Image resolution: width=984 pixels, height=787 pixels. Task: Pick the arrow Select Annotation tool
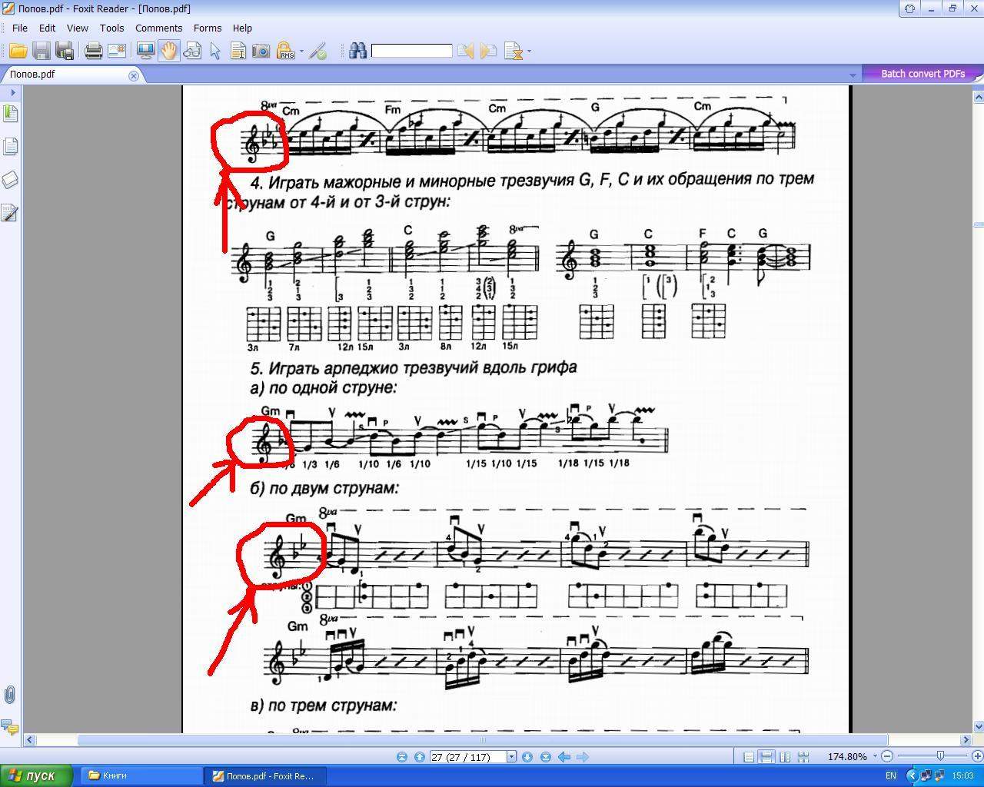(x=215, y=51)
